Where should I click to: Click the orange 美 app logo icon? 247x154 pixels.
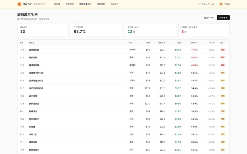[19, 4]
